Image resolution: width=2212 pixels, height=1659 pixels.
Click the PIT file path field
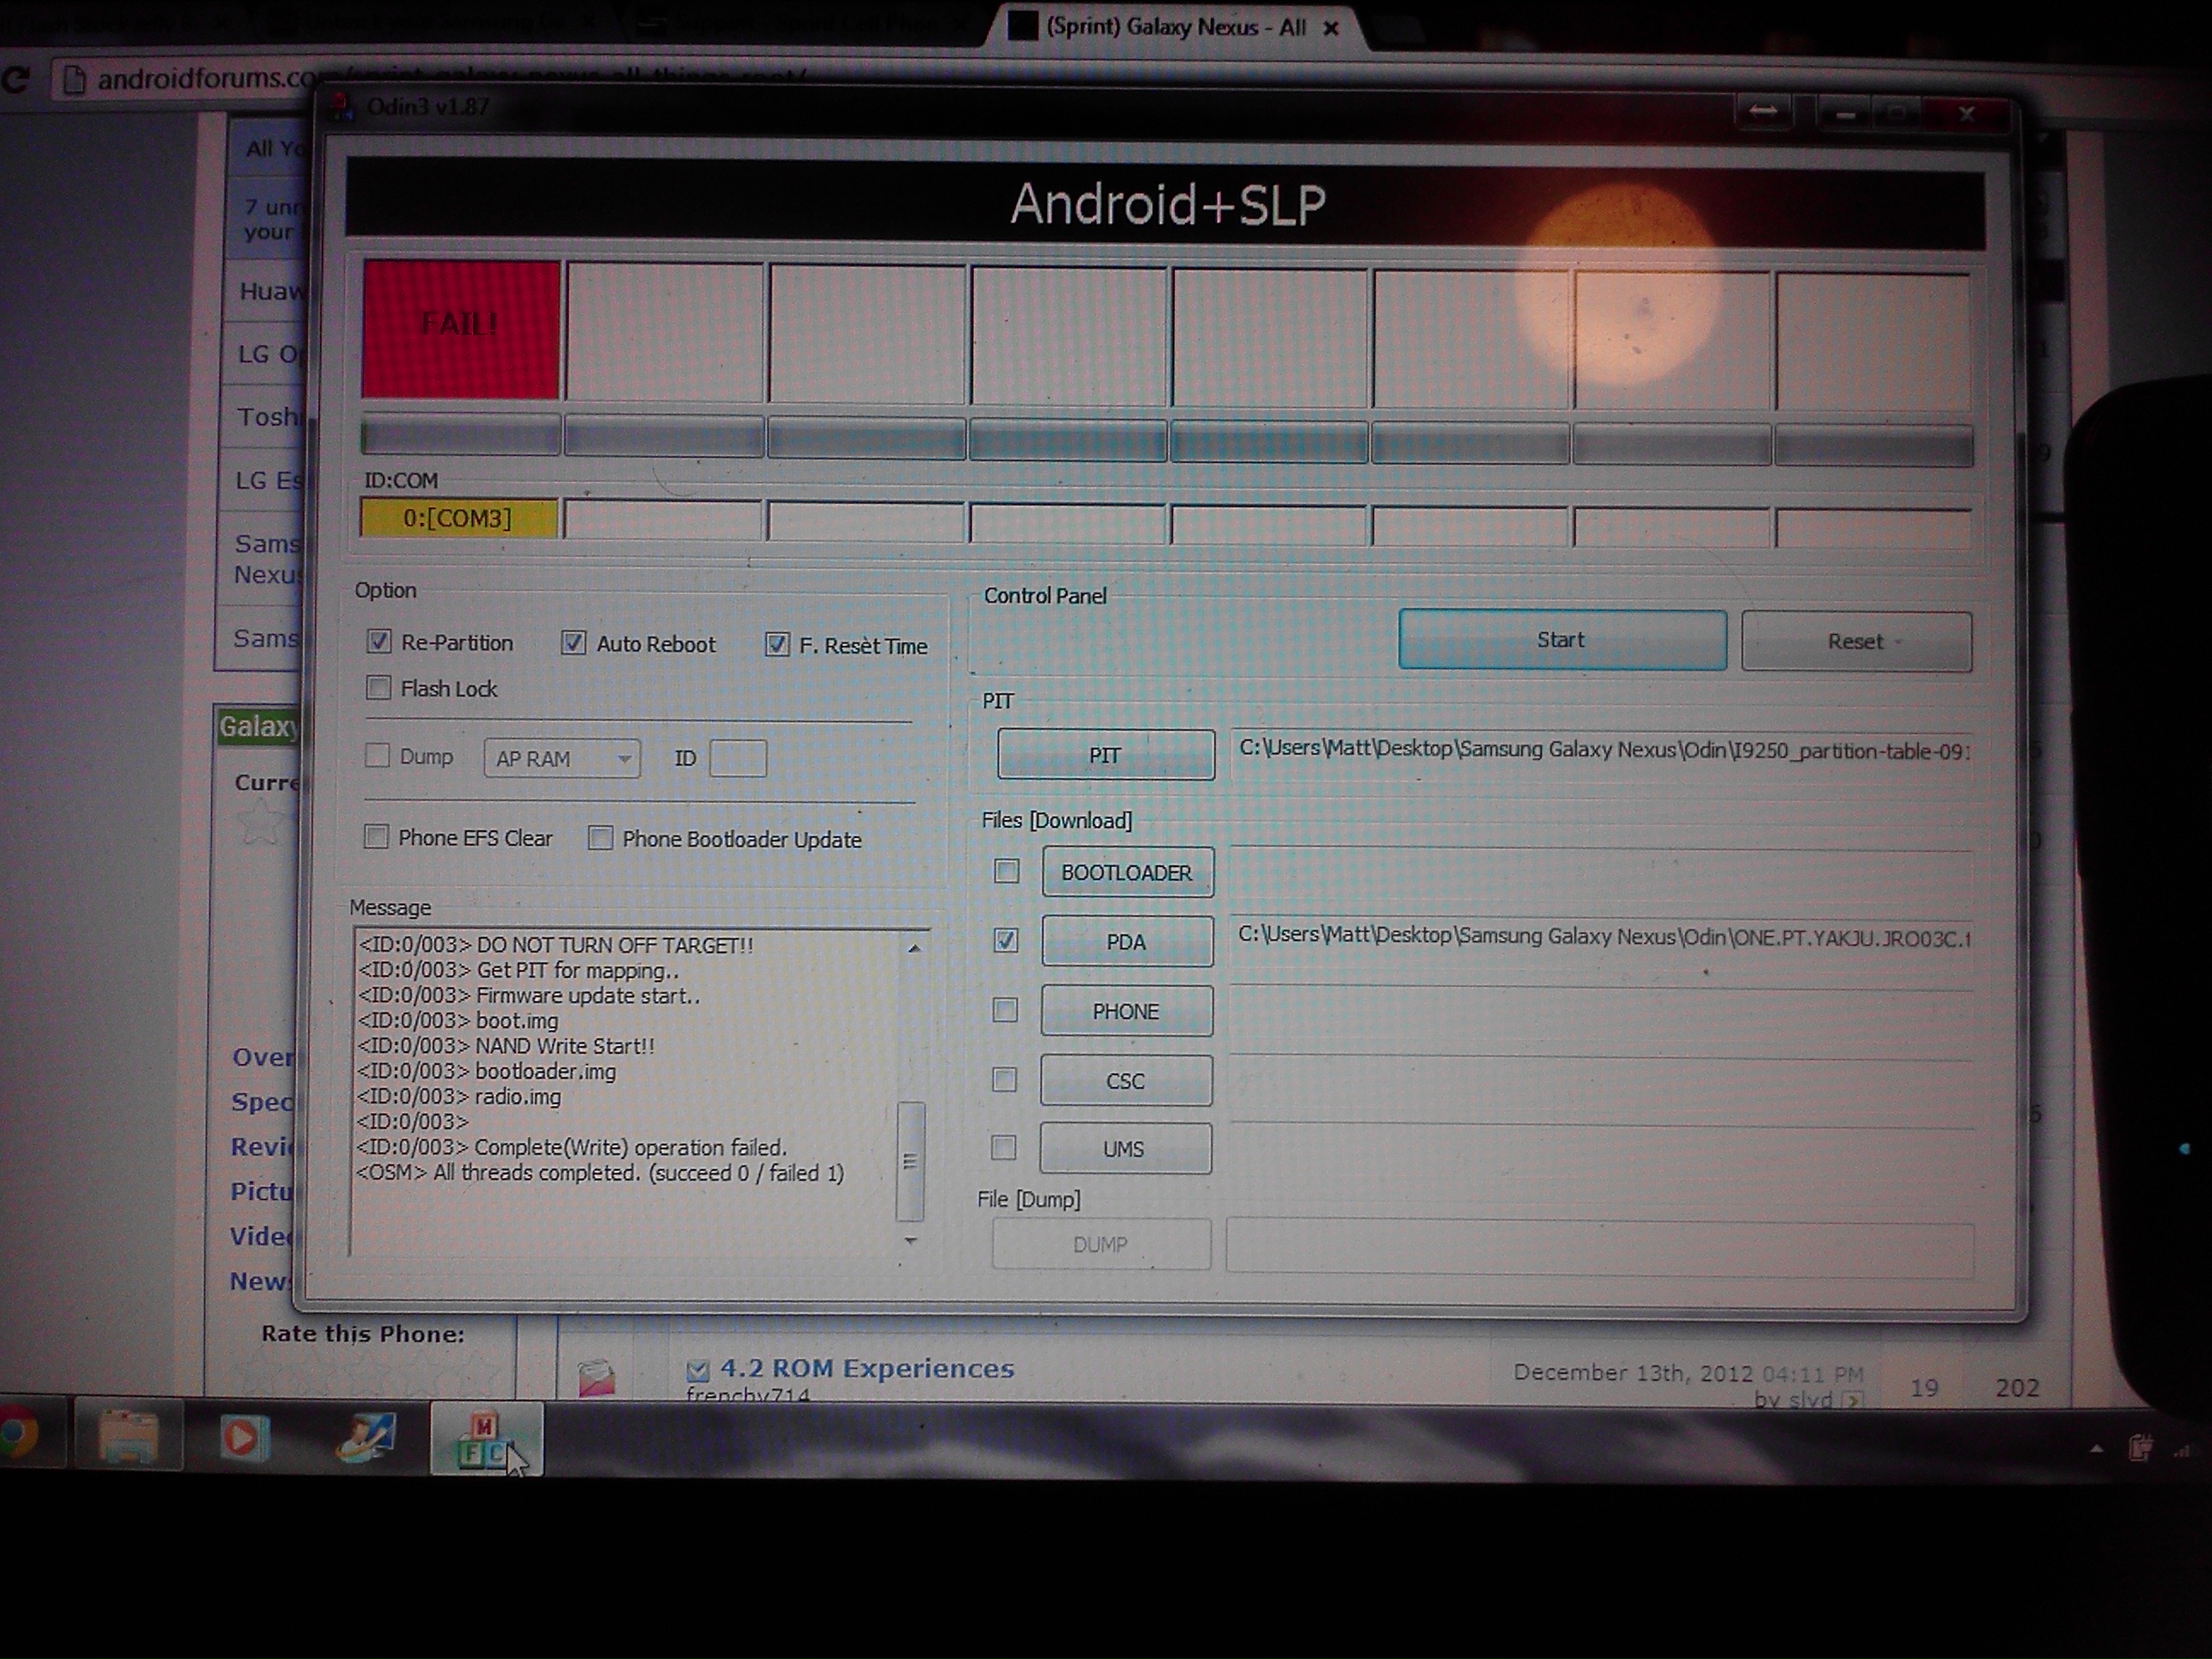click(x=1602, y=751)
